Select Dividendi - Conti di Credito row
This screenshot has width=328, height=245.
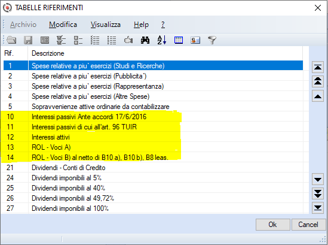[x=153, y=168]
